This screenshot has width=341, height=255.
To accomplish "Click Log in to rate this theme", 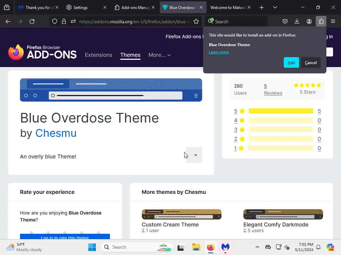I will tap(65, 237).
